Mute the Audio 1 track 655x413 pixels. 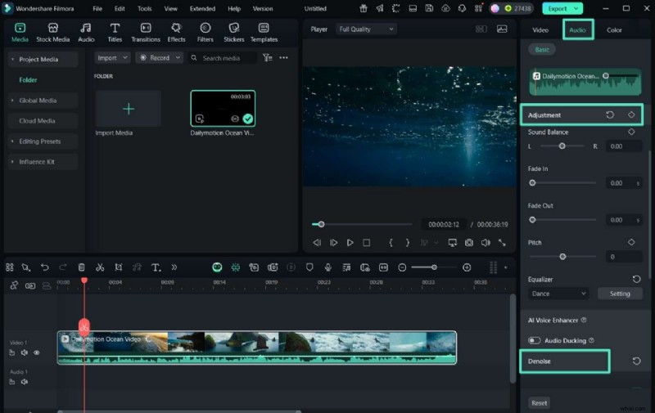coord(25,382)
